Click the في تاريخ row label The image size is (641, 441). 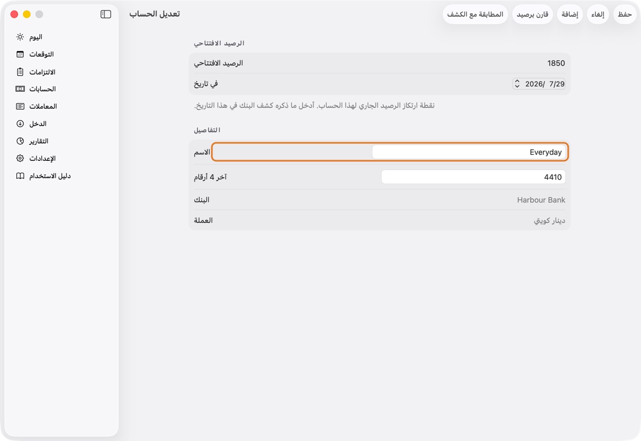206,84
